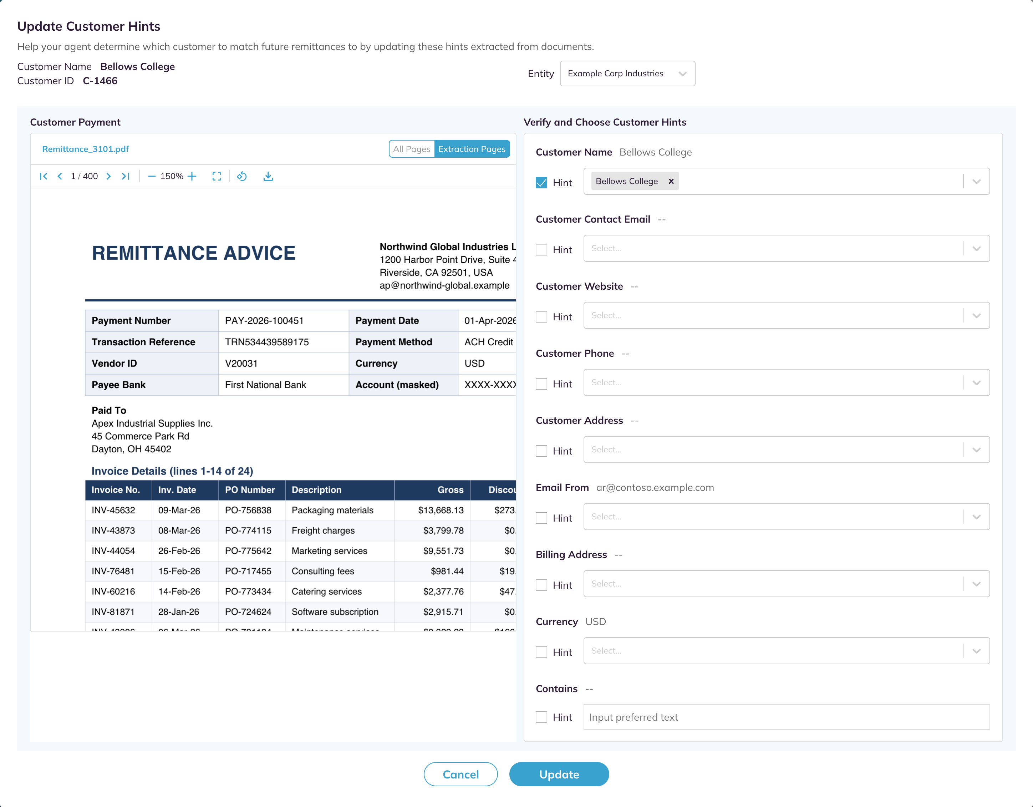
Task: Click the First National Bank value
Action: (x=265, y=385)
